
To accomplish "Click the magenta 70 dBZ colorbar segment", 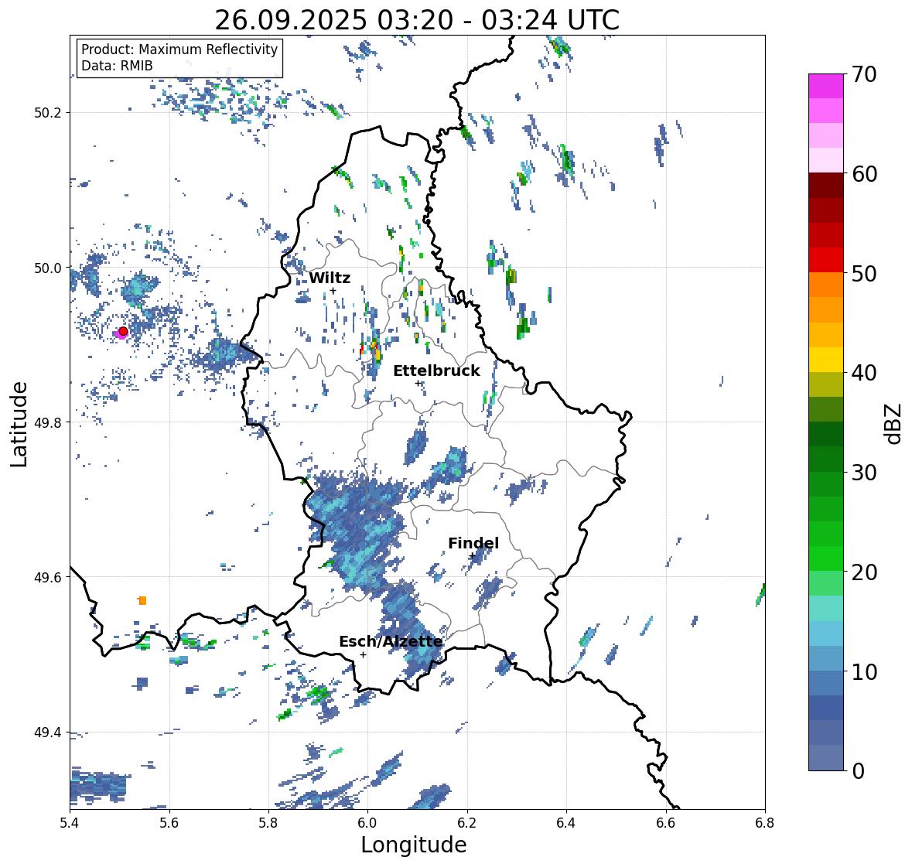I will tap(826, 86).
